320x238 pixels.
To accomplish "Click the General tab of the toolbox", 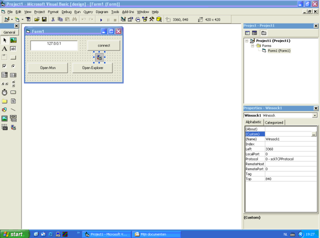I will pyautogui.click(x=9, y=32).
